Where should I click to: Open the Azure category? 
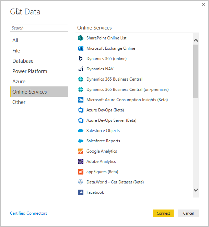point(19,82)
